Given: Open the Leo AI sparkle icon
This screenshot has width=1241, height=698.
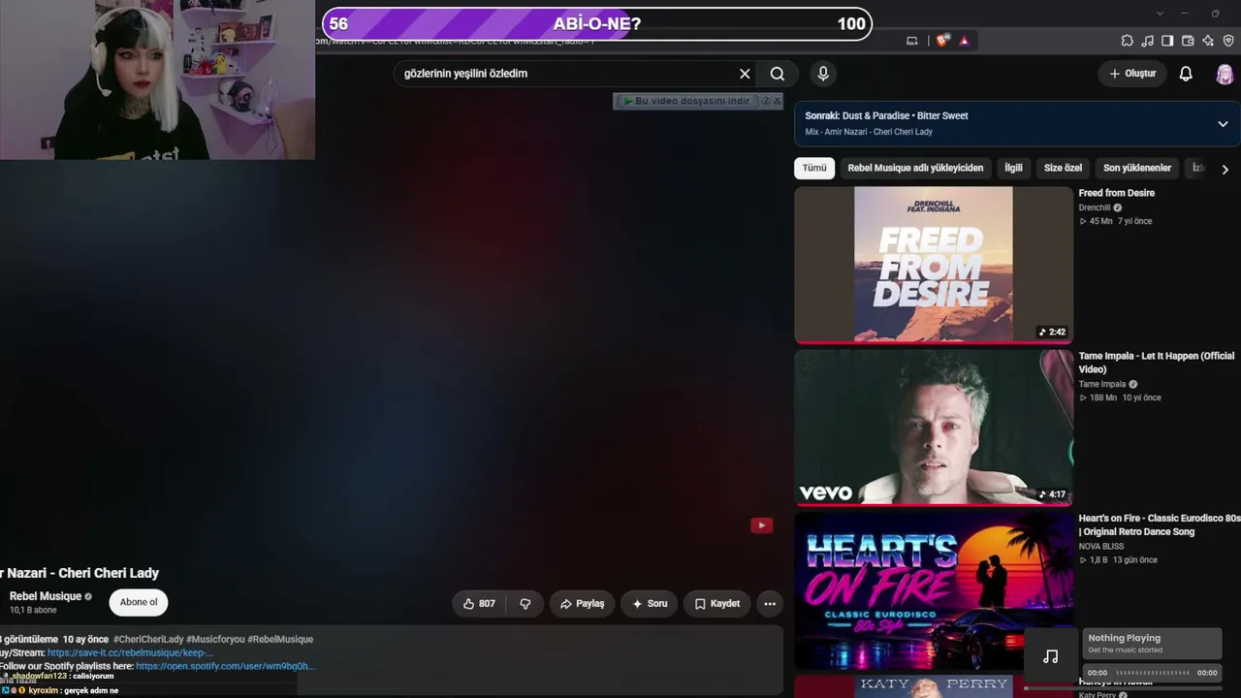Looking at the screenshot, I should [x=1208, y=41].
